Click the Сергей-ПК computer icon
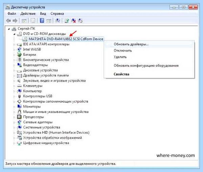The image size is (203, 172). (x=14, y=29)
